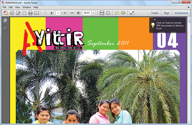Open the File menu

click(4, 7)
